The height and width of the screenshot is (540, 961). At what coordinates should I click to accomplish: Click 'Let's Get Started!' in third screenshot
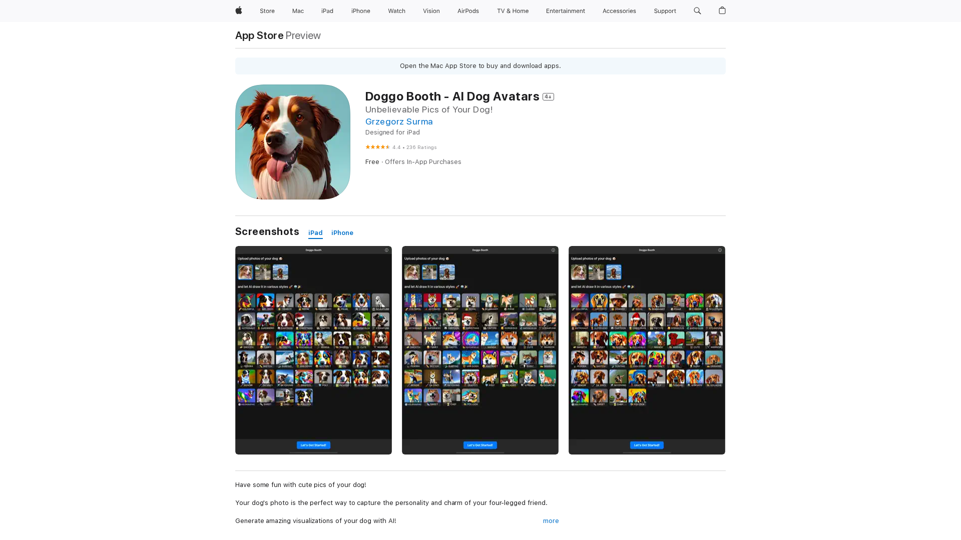click(x=647, y=445)
